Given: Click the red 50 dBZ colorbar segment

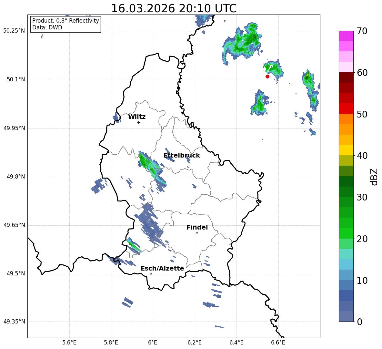Looking at the screenshot, I should point(346,109).
